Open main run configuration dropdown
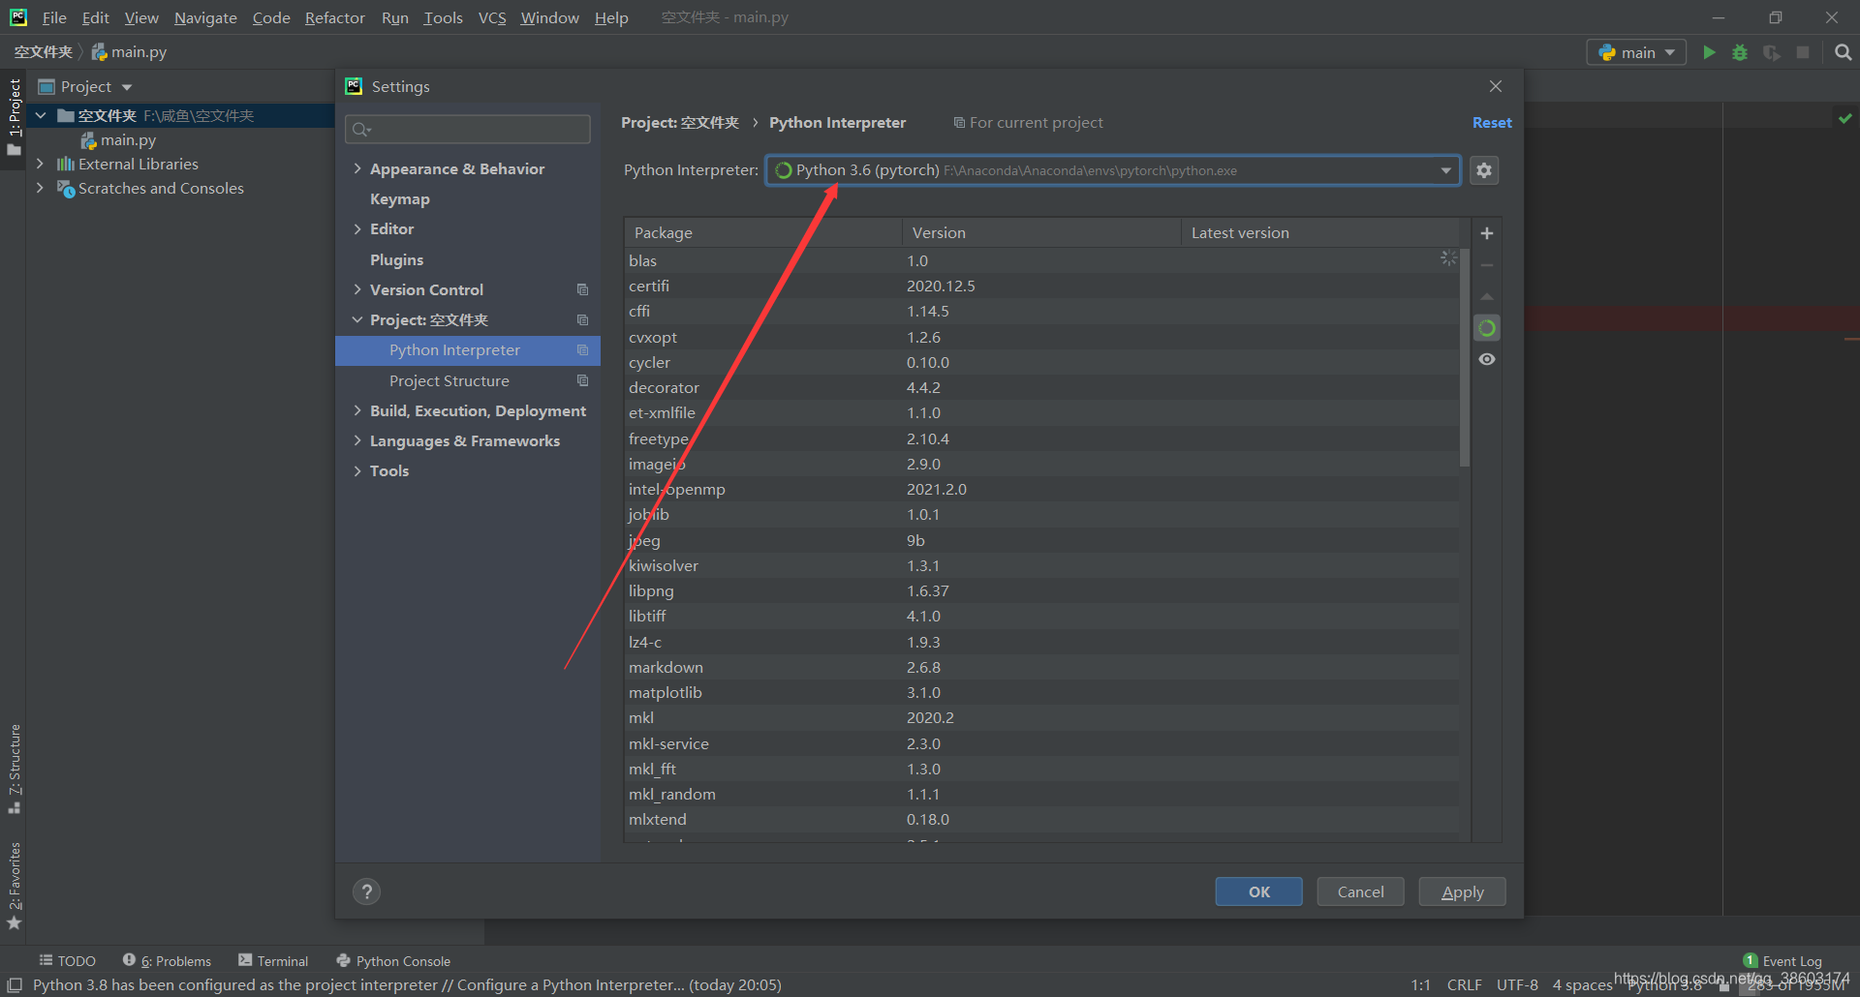Image resolution: width=1860 pixels, height=997 pixels. coord(1636,52)
